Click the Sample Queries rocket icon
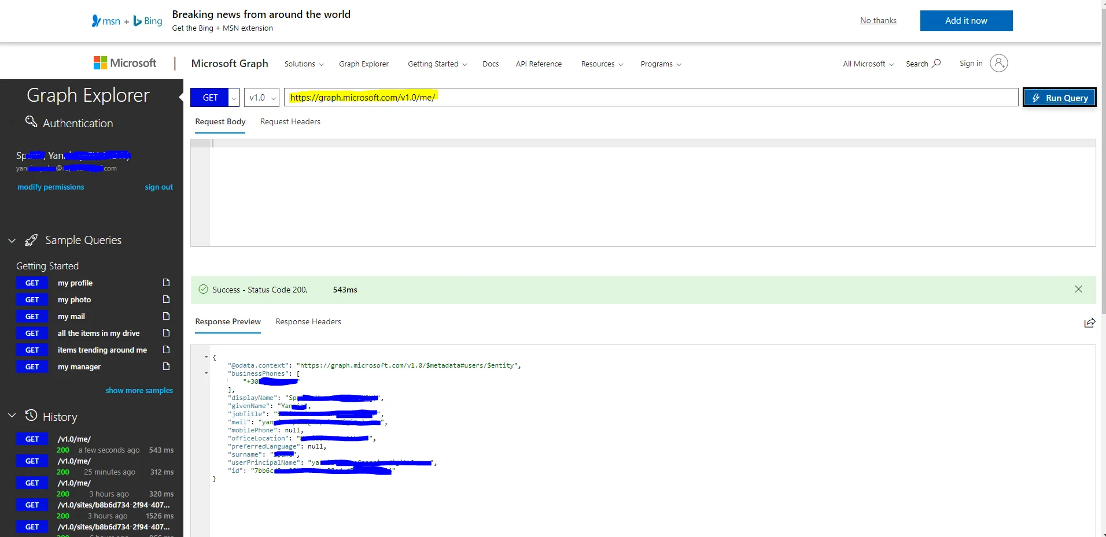The image size is (1106, 537). click(x=31, y=240)
